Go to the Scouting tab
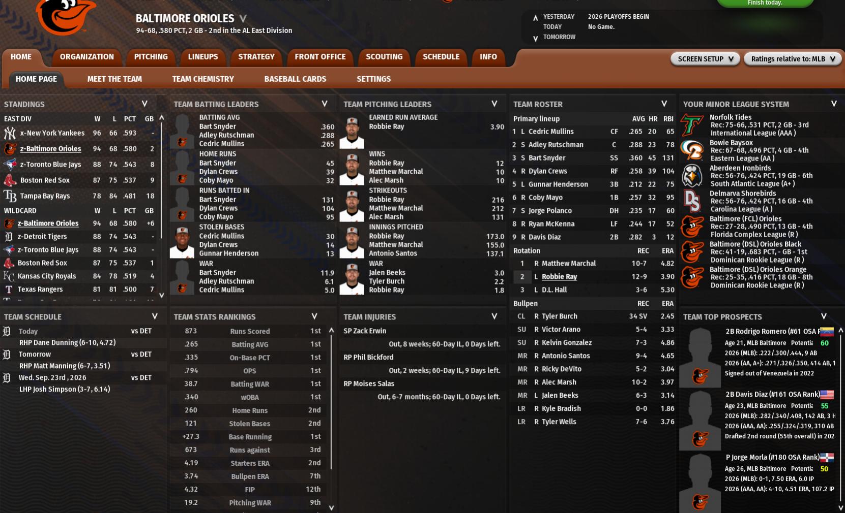This screenshot has width=845, height=513. pos(384,57)
